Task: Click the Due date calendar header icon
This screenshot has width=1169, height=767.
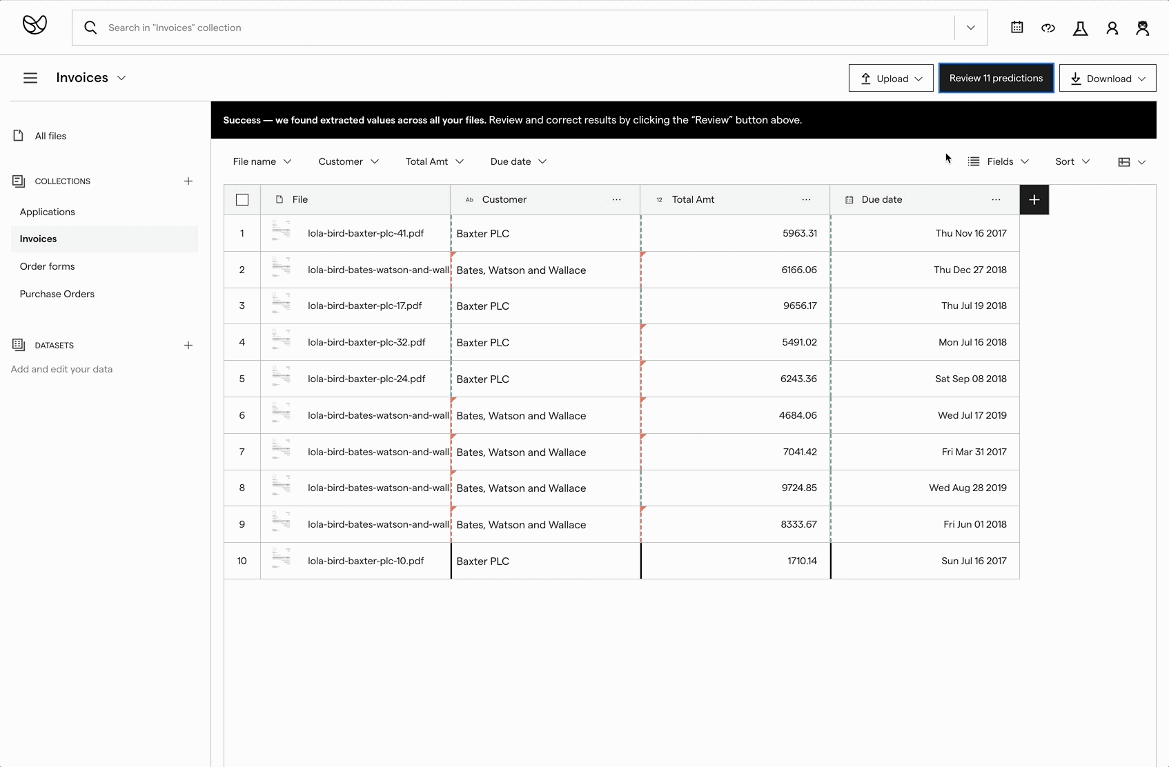Action: click(x=849, y=200)
